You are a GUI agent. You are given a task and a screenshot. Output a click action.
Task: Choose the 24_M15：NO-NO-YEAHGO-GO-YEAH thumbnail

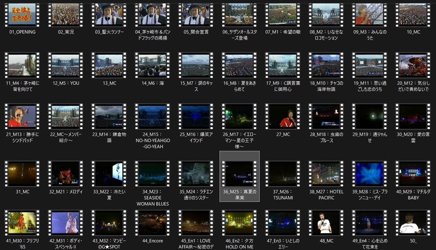click(153, 116)
